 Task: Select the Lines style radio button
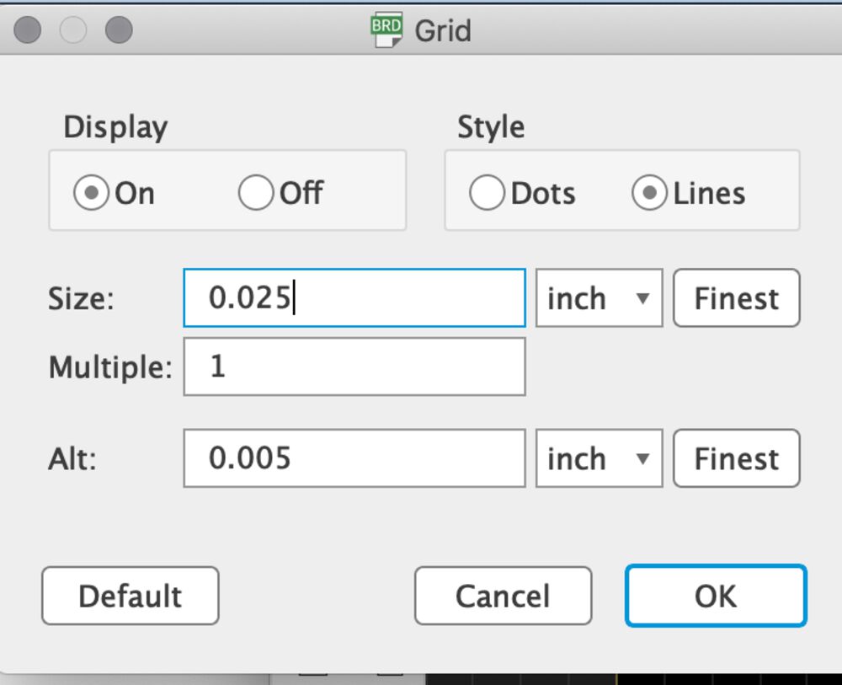649,194
